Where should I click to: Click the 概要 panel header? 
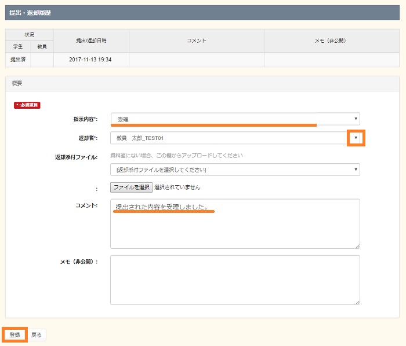[x=17, y=83]
